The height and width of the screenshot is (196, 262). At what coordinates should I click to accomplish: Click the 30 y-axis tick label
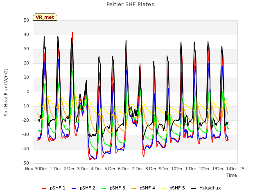26,49
